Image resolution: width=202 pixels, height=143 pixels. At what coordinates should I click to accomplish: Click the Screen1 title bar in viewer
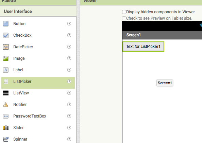pyautogui.click(x=162, y=35)
